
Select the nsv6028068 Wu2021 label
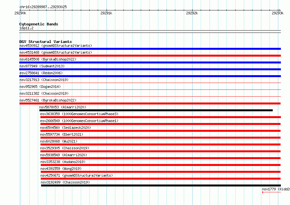pyautogui.click(x=59, y=141)
